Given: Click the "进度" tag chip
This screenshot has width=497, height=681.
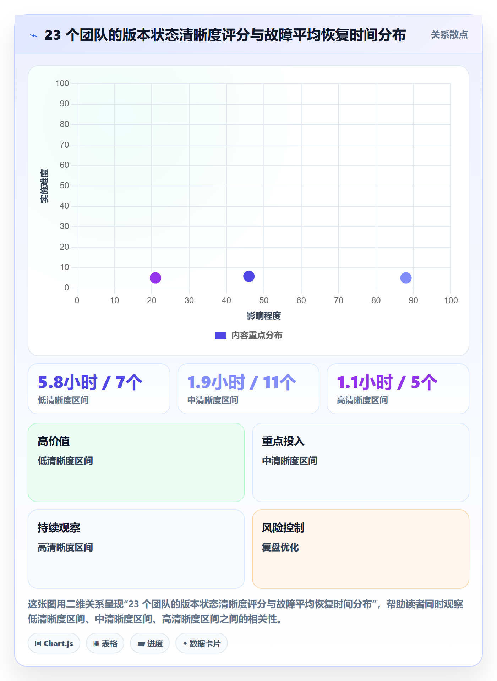Looking at the screenshot, I should pos(150,643).
